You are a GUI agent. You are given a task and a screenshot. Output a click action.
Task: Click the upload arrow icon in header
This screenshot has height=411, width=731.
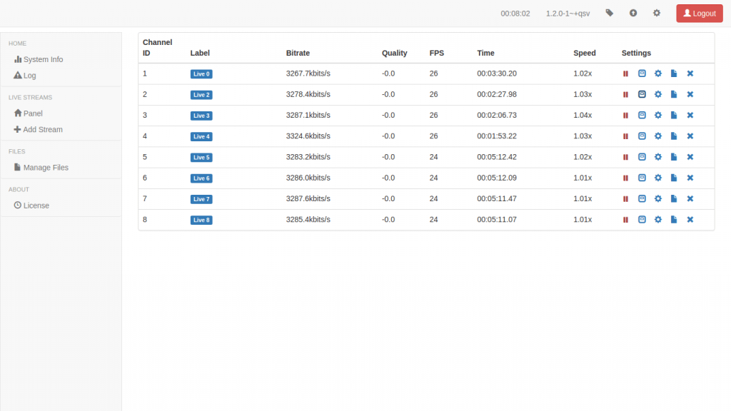click(633, 13)
